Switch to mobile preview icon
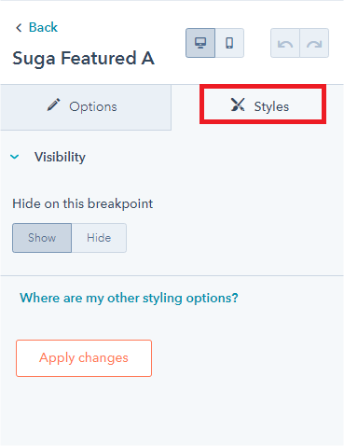The height and width of the screenshot is (446, 344). [x=229, y=43]
